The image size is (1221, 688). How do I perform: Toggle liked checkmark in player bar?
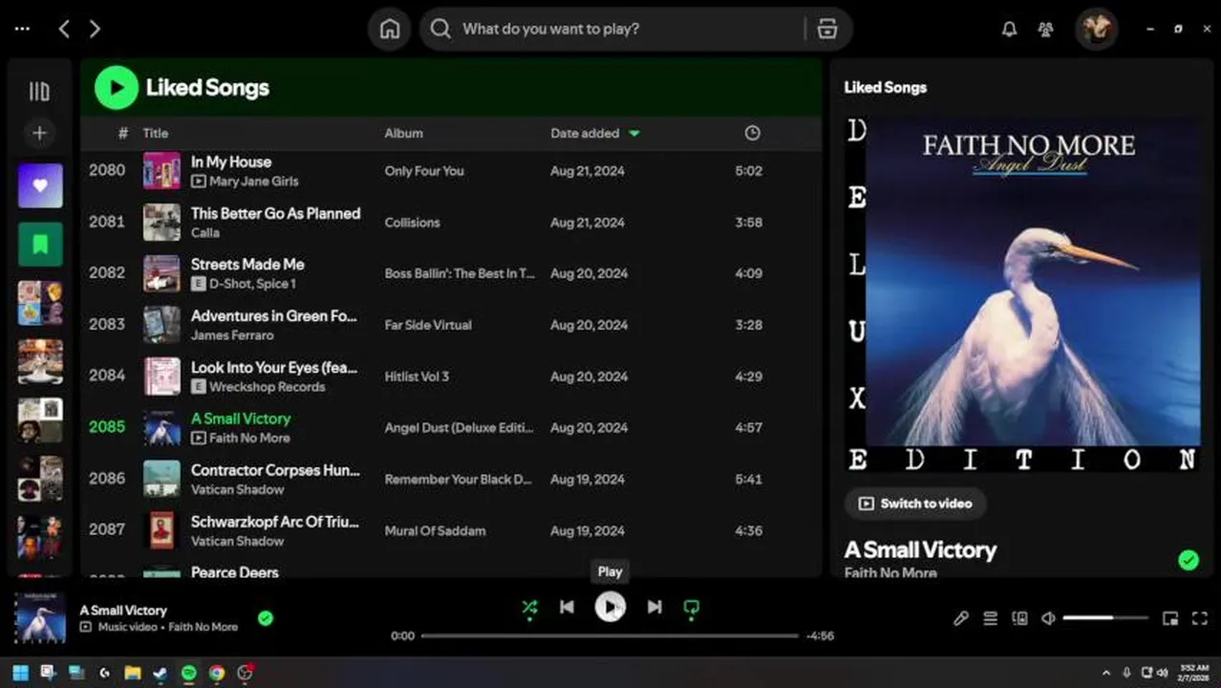coord(266,618)
